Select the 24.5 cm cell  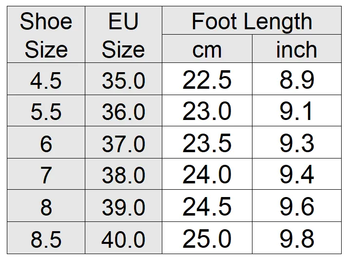[207, 206]
